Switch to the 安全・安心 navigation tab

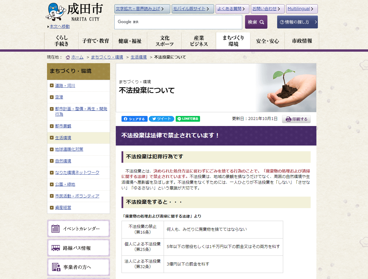267,41
